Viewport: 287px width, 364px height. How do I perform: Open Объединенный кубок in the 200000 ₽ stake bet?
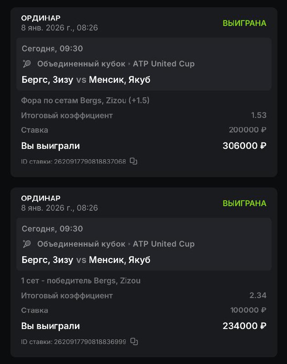tap(81, 64)
